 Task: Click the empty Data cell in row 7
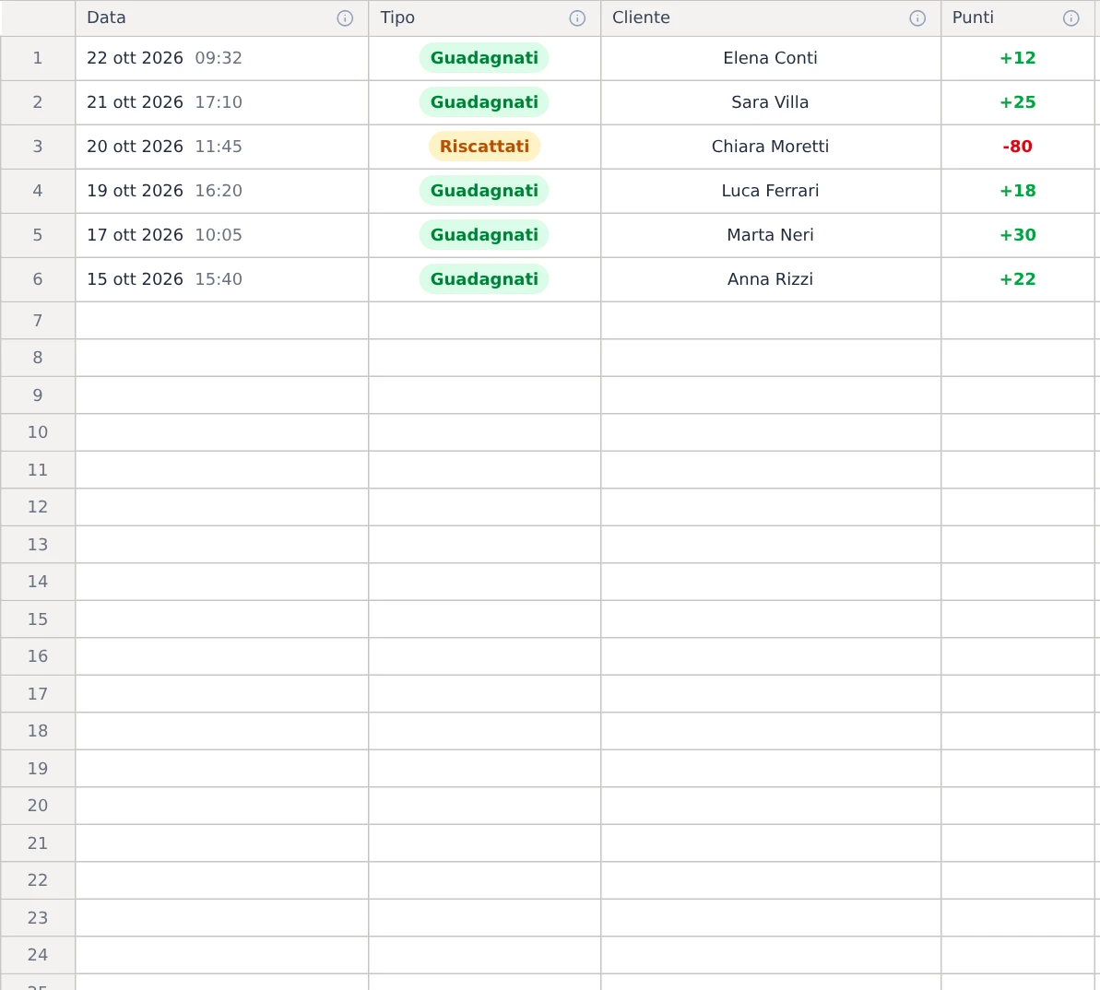click(221, 321)
